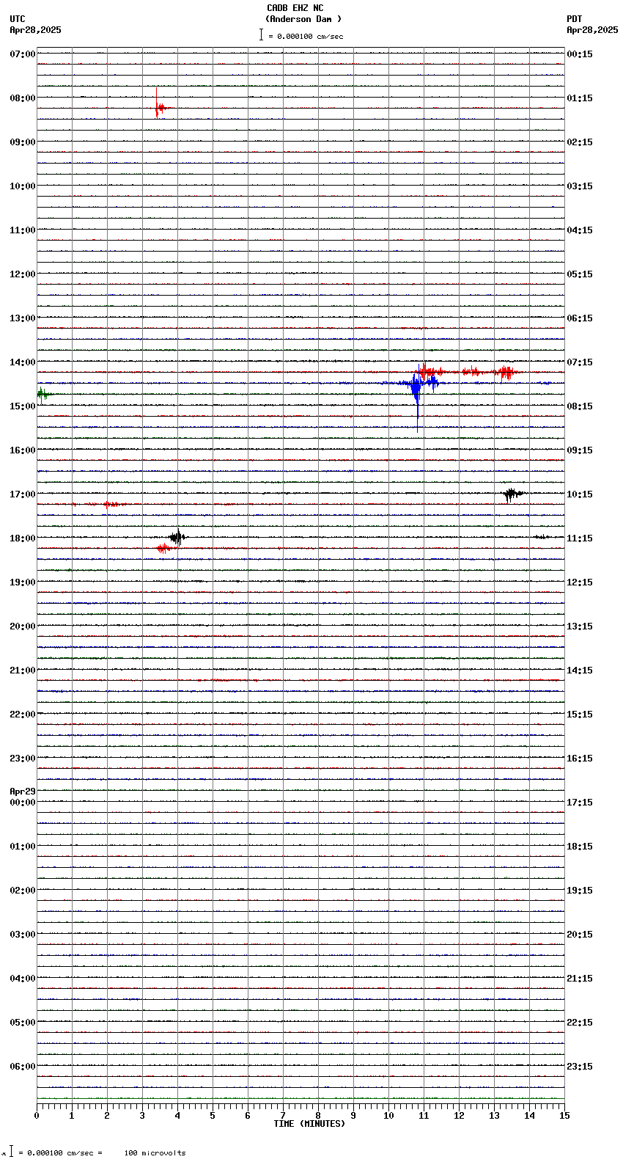Click the 17:15 PDT row label

pyautogui.click(x=580, y=803)
